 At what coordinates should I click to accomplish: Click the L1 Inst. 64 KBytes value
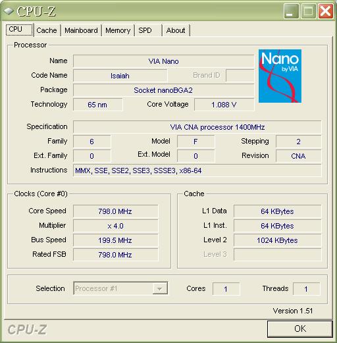pos(278,226)
